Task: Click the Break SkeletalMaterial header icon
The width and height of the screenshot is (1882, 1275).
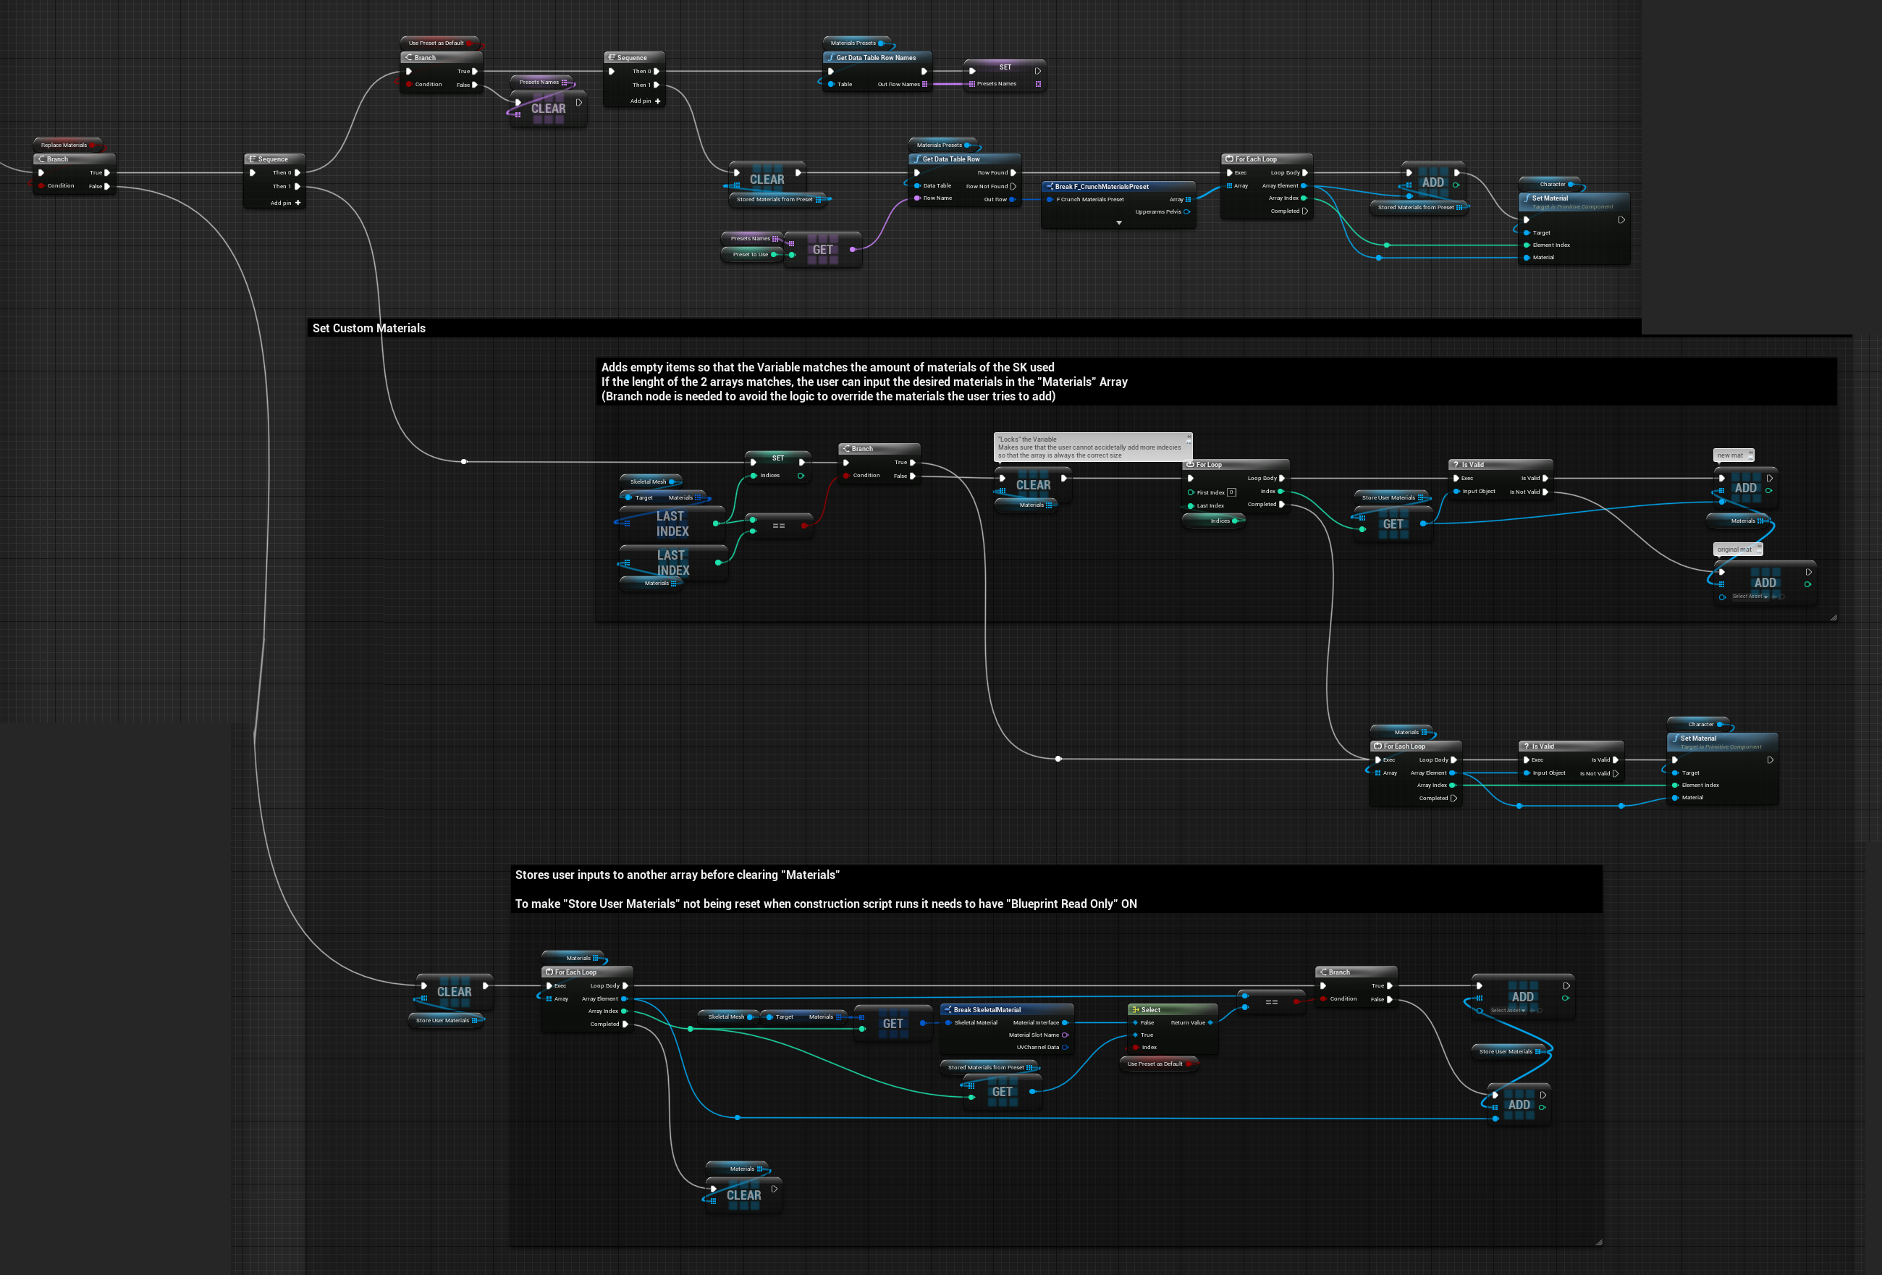Action: (x=948, y=1010)
